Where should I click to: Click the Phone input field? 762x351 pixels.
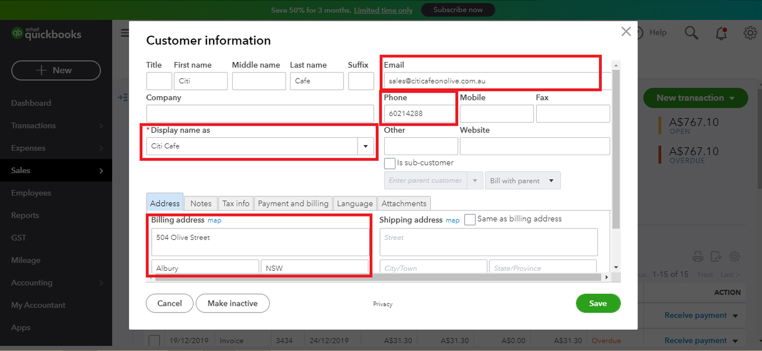421,113
